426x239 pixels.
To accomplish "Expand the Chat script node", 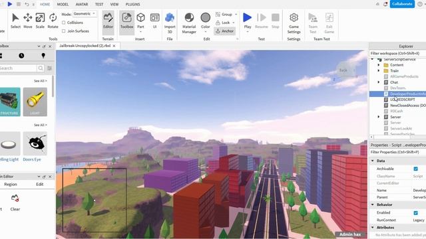I will tap(379, 82).
